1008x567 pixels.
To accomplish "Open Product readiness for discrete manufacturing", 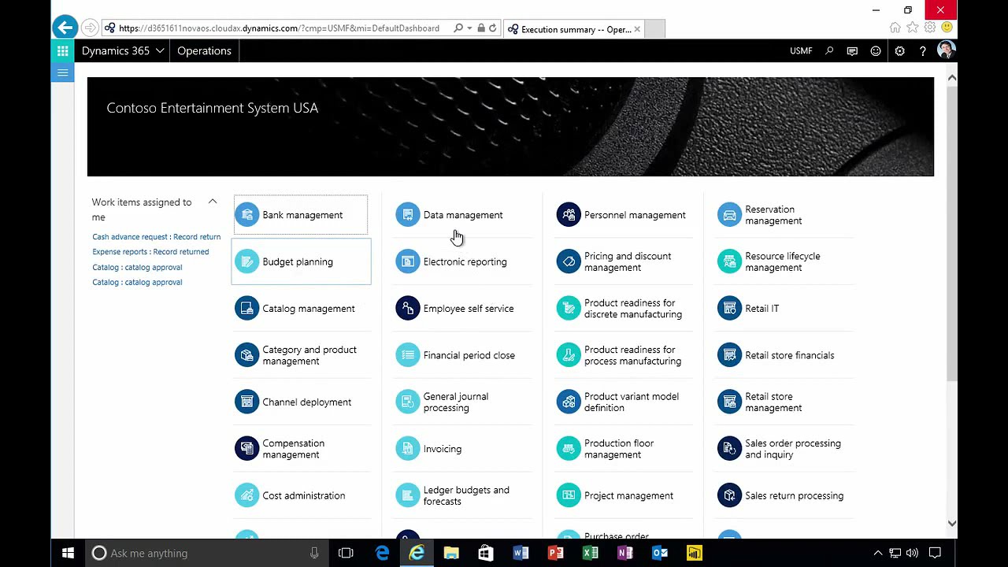I will point(623,309).
